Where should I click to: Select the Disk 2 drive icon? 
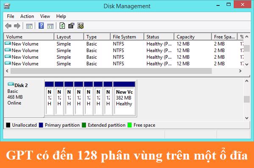pyautogui.click(x=11, y=84)
